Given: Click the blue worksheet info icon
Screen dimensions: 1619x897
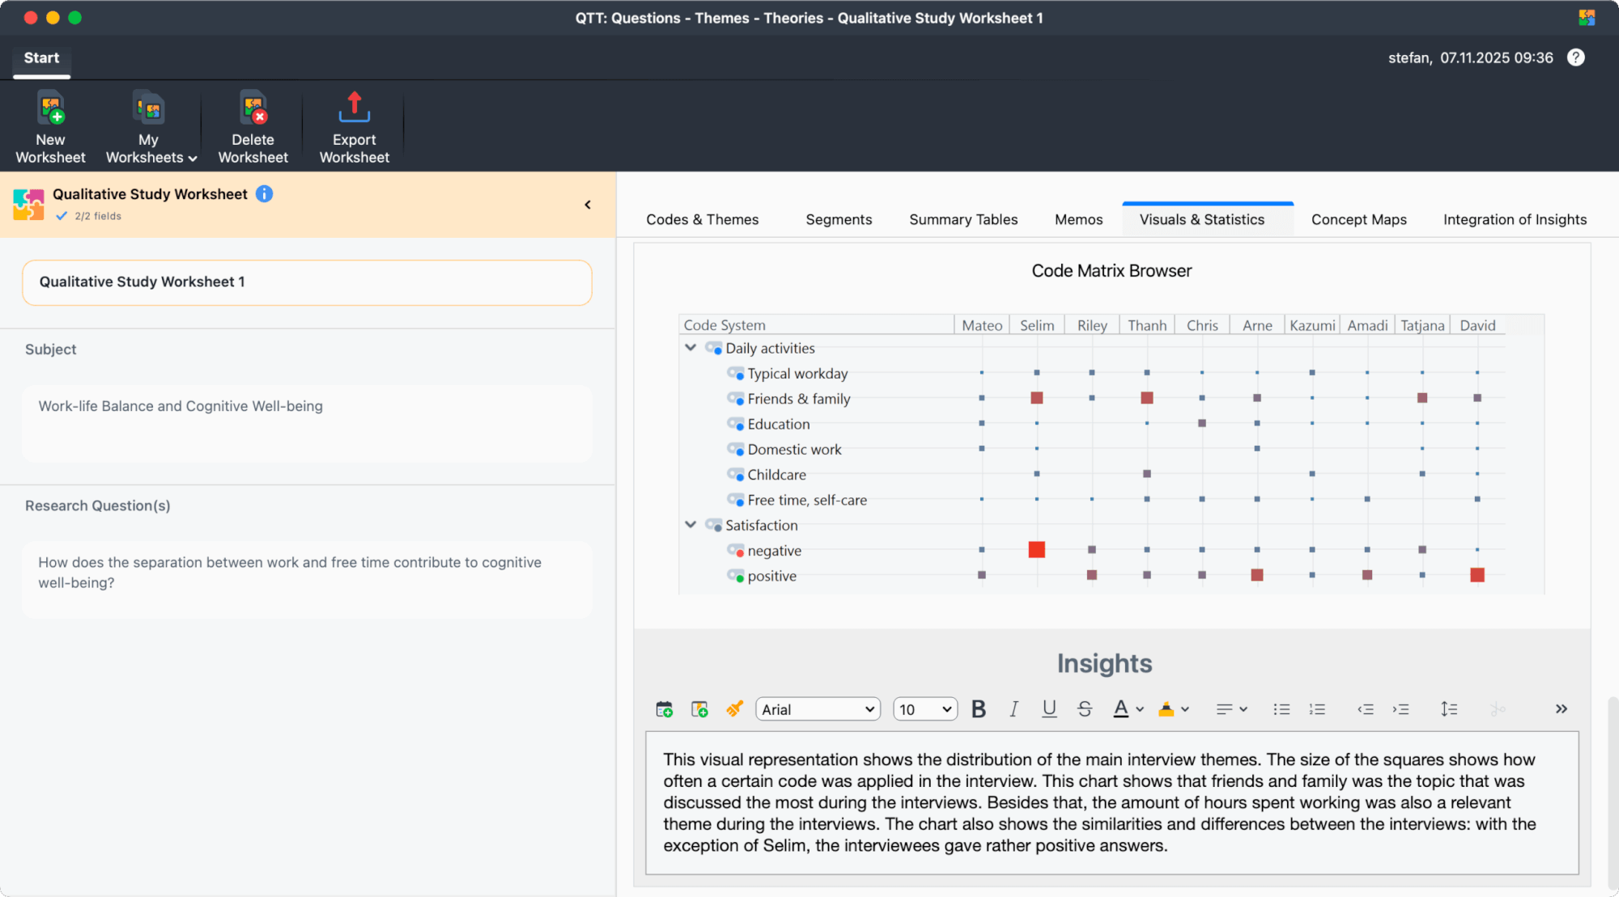Looking at the screenshot, I should 264,194.
